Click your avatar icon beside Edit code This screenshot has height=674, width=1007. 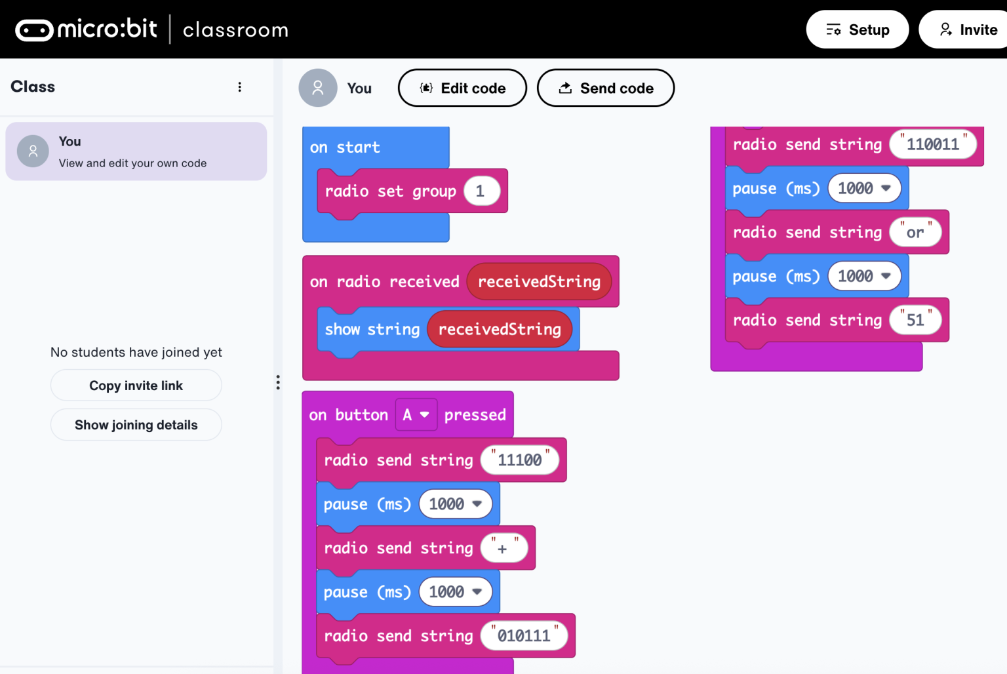point(318,87)
